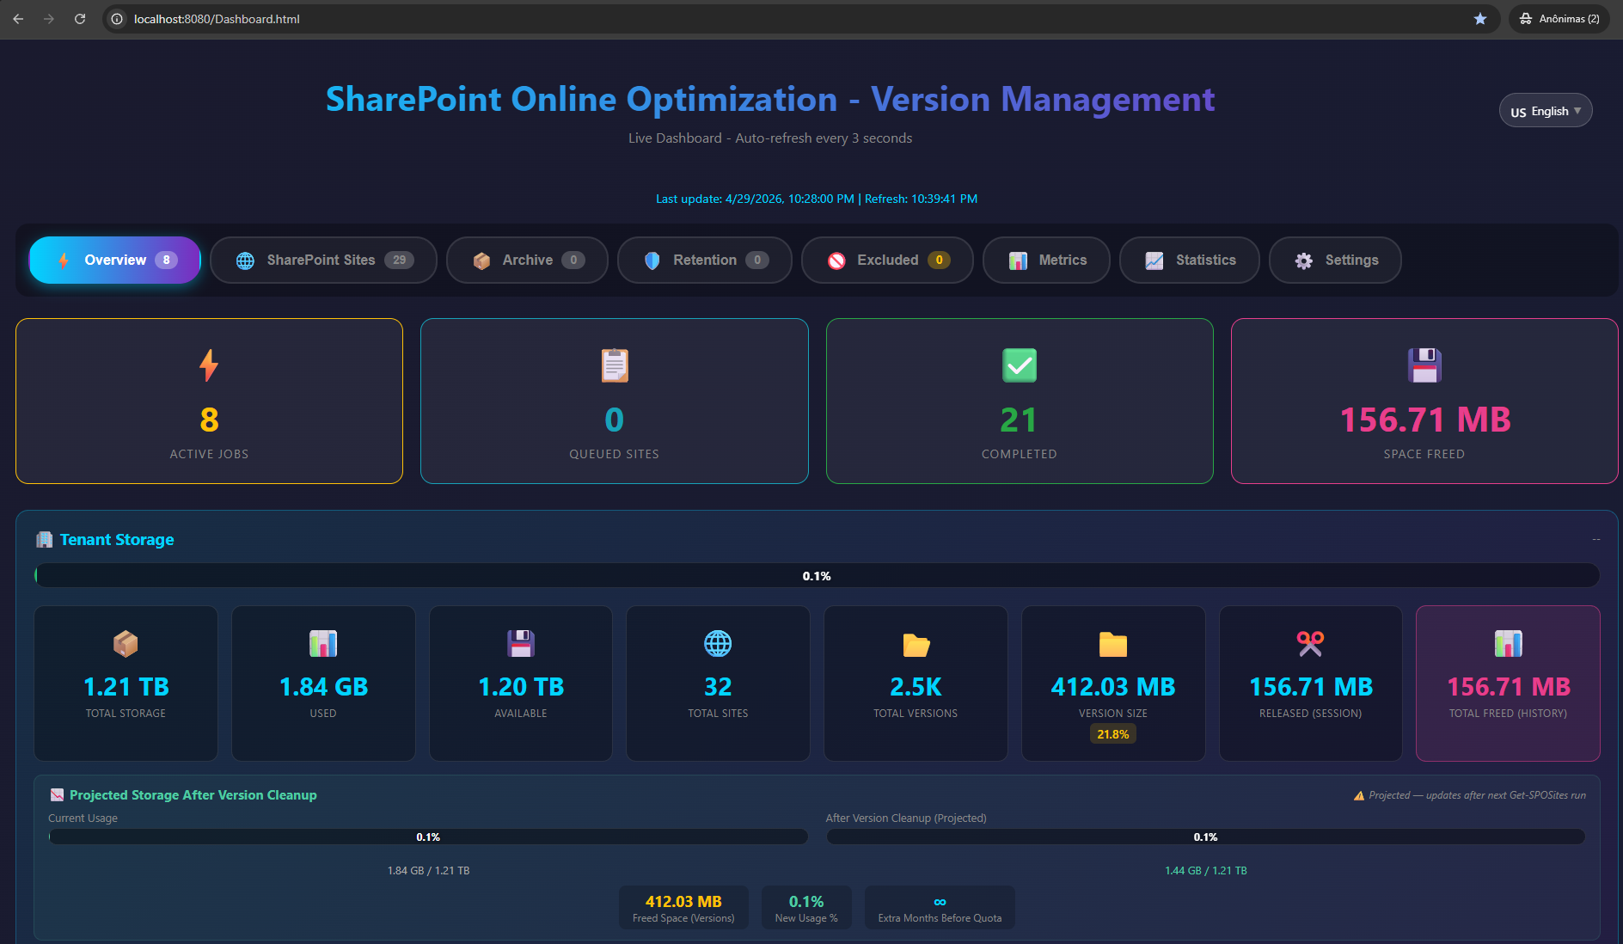Click the floppy disk icon in Space Freed card

pyautogui.click(x=1424, y=365)
